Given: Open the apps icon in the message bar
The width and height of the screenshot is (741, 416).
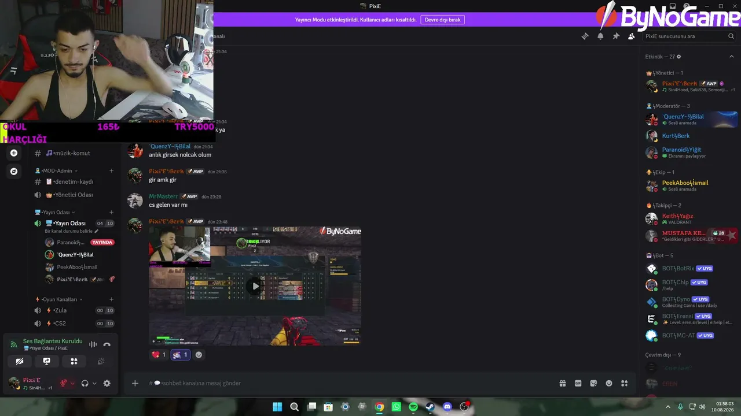Looking at the screenshot, I should tap(624, 383).
